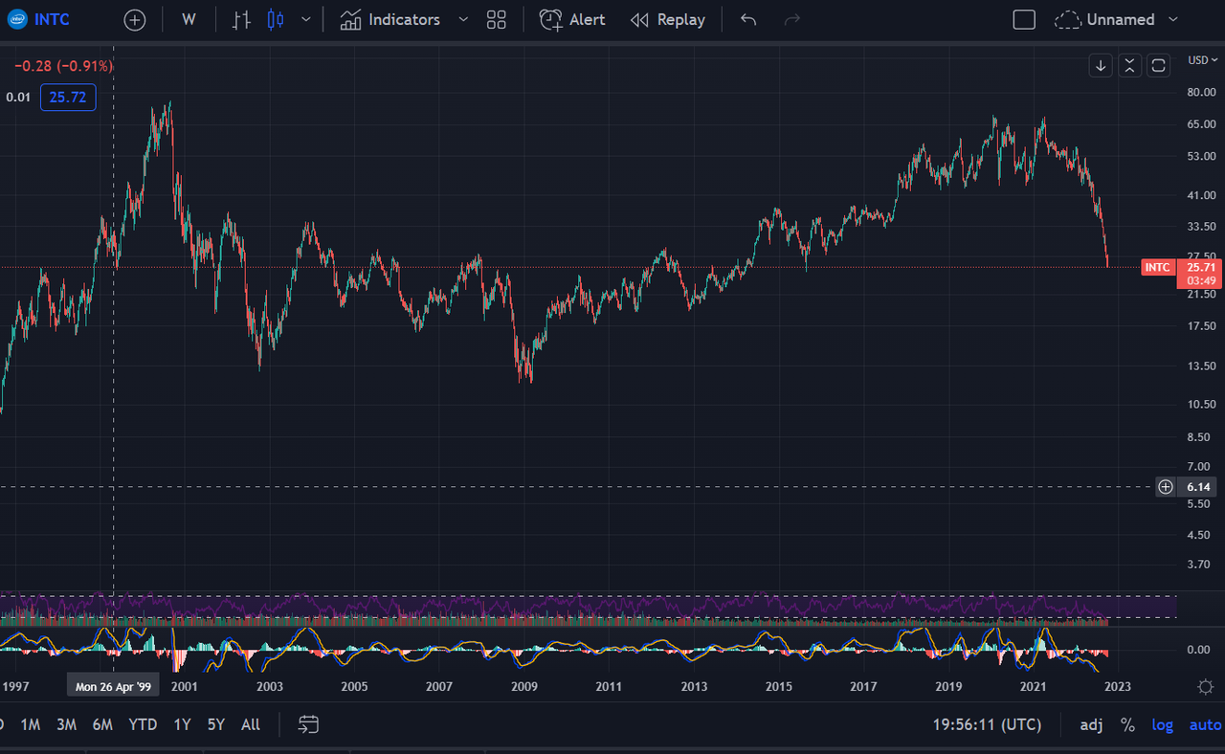Click the 33.50 price axis label
The image size is (1225, 754).
tap(1201, 227)
